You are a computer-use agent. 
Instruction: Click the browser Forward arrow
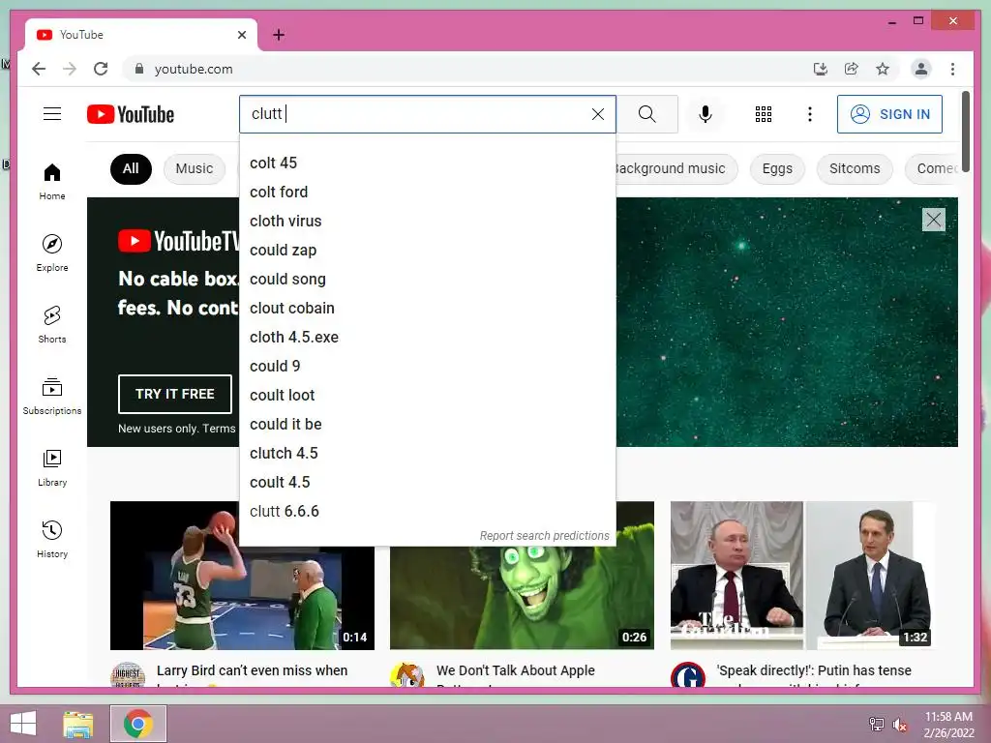click(70, 69)
